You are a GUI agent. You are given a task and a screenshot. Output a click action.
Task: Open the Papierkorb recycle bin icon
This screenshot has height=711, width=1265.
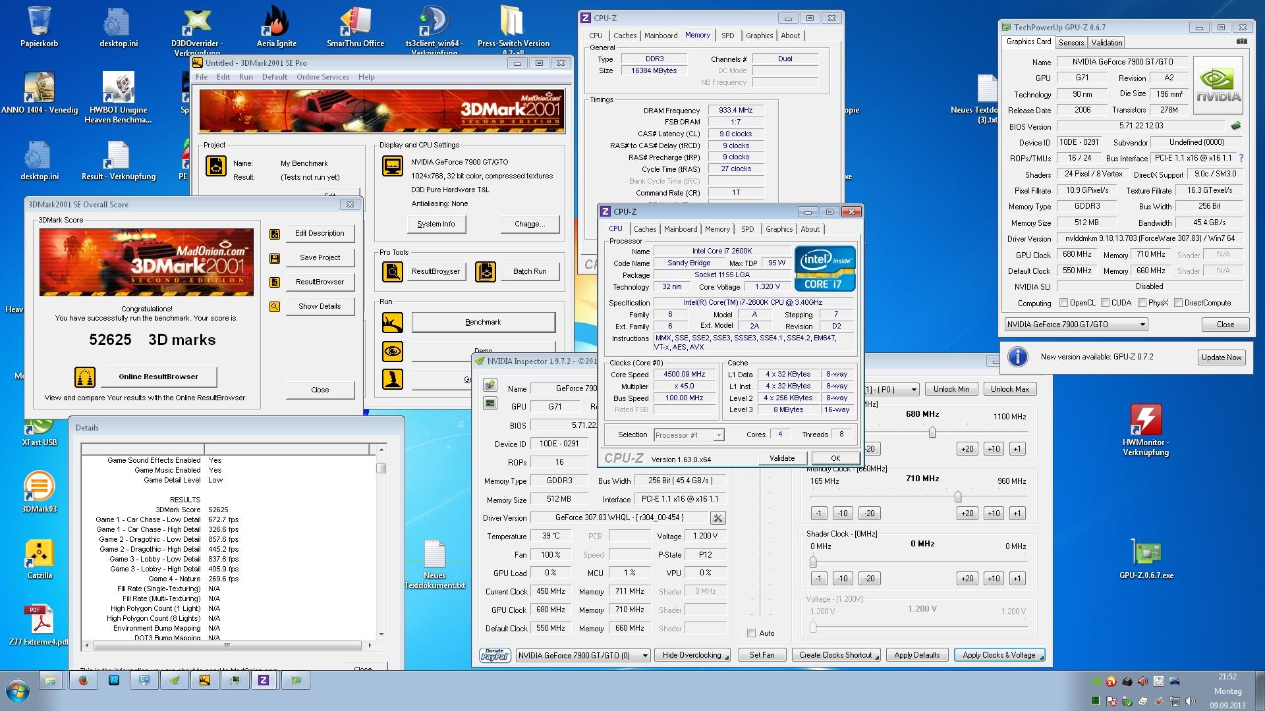(x=40, y=26)
